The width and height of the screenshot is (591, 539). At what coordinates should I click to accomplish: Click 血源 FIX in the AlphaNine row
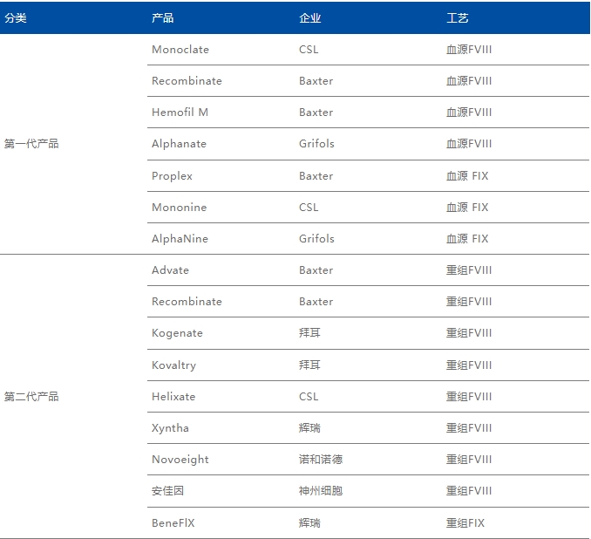click(467, 239)
